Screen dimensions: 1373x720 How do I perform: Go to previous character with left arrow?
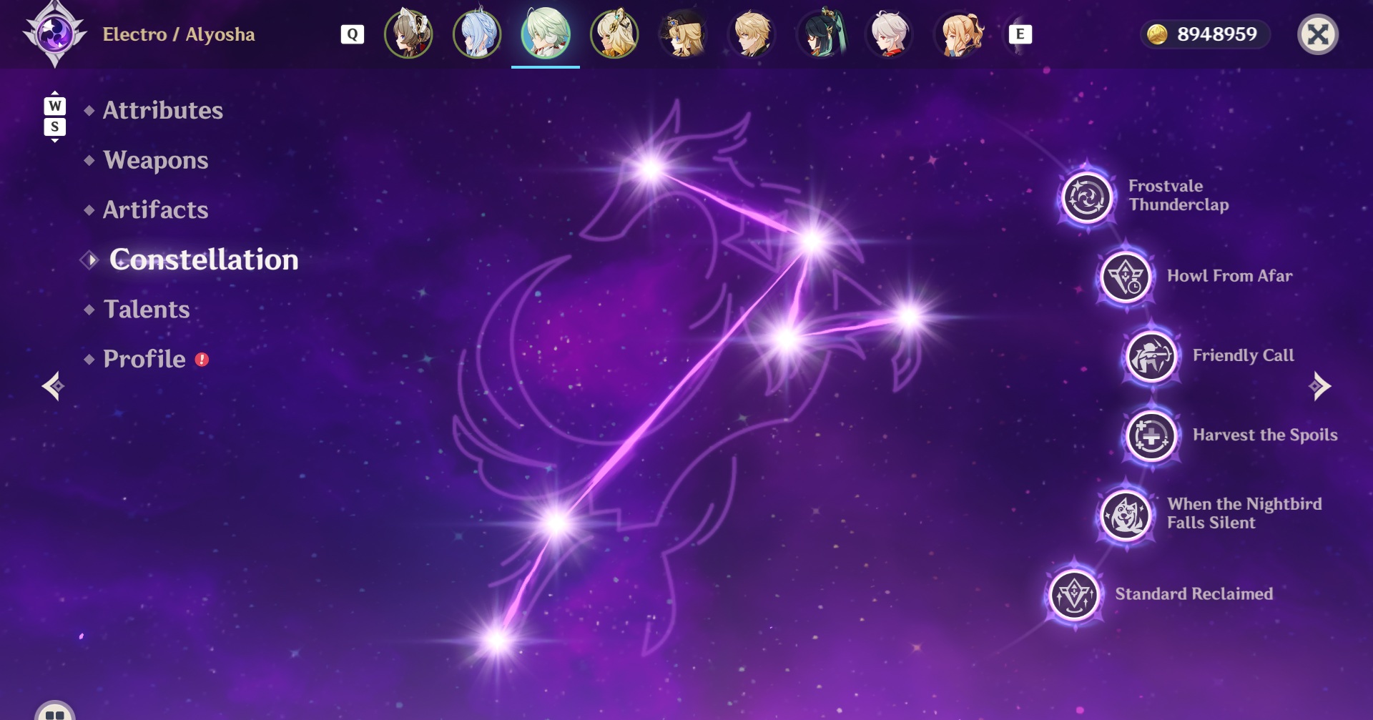54,386
